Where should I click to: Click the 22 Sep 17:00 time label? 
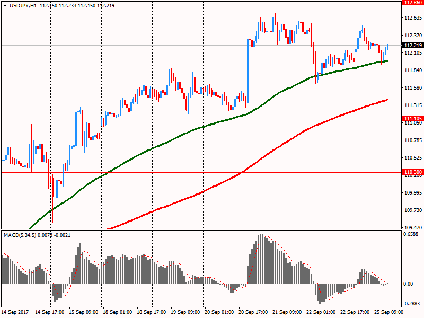355,312
